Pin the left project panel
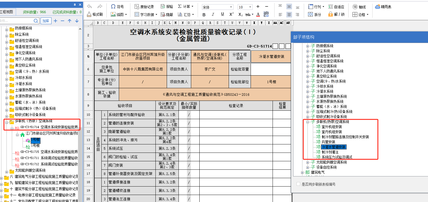This screenshot has height=202, width=428. [75, 4]
